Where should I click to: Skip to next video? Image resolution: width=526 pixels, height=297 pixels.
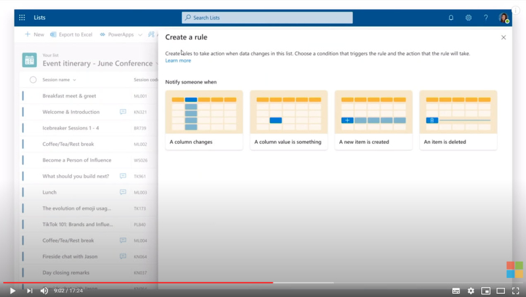click(30, 290)
